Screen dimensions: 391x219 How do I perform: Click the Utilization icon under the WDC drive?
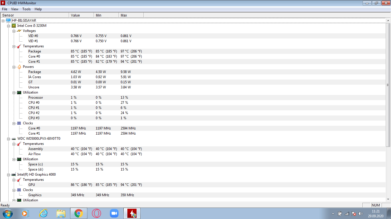pos(19,159)
